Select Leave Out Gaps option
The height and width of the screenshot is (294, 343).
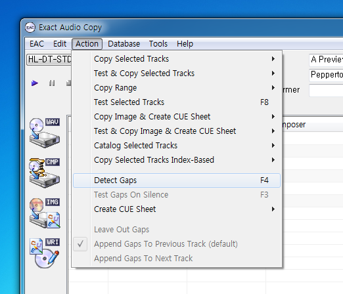click(177, 230)
